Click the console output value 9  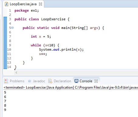5,110
